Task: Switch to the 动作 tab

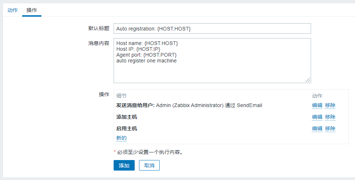Action: click(x=12, y=10)
